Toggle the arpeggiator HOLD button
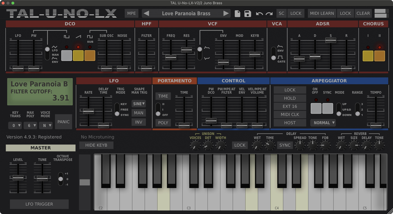This screenshot has height=214, width=393. [x=290, y=98]
